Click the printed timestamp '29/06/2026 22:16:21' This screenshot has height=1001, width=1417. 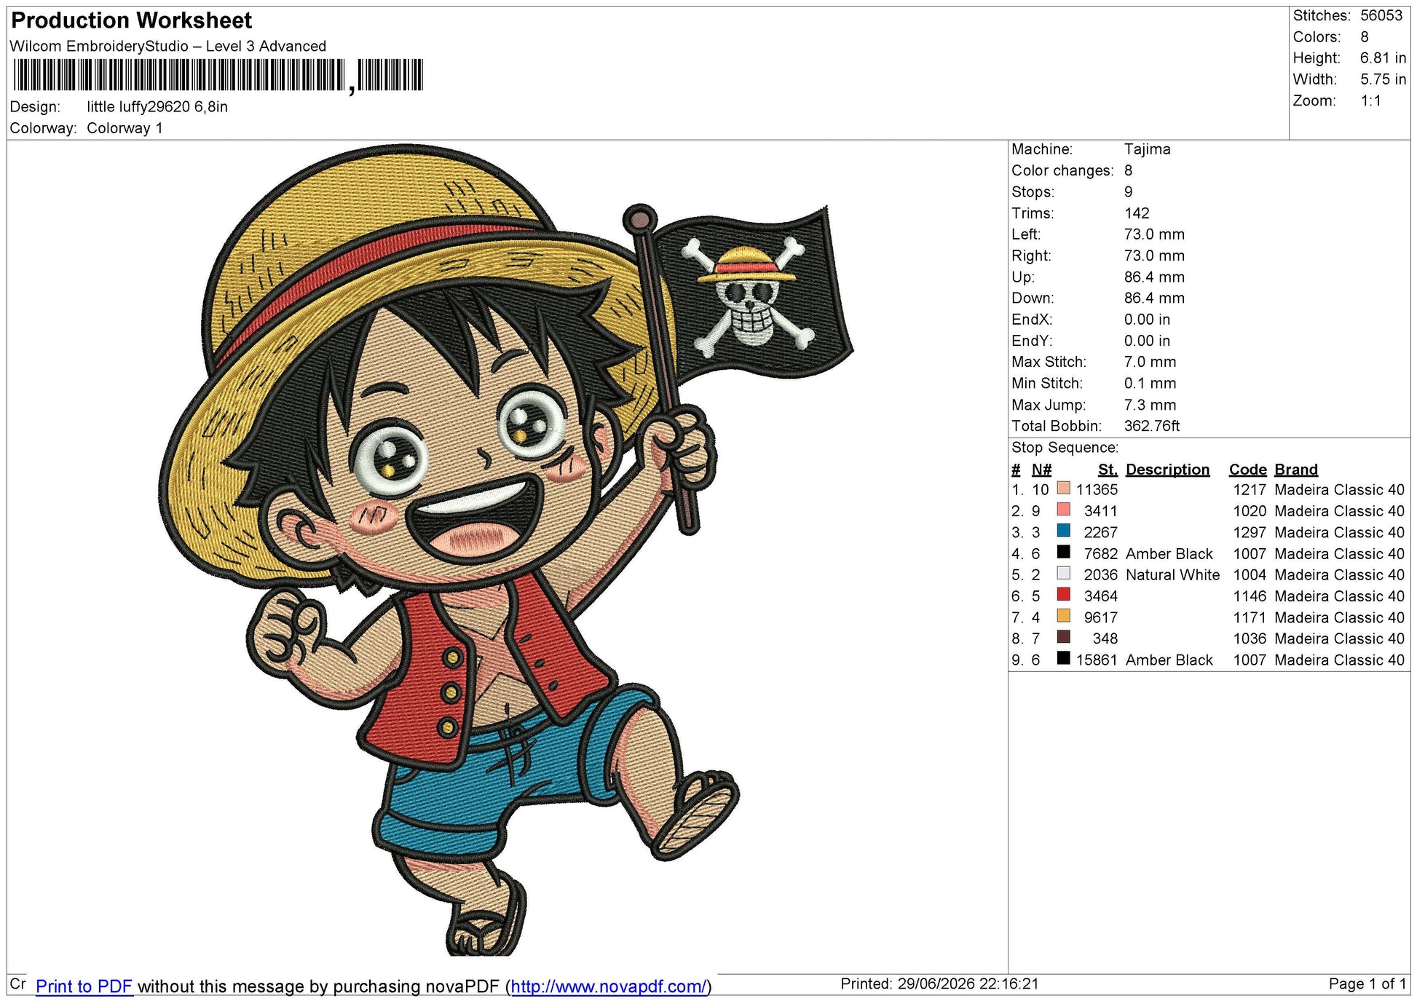pyautogui.click(x=968, y=984)
